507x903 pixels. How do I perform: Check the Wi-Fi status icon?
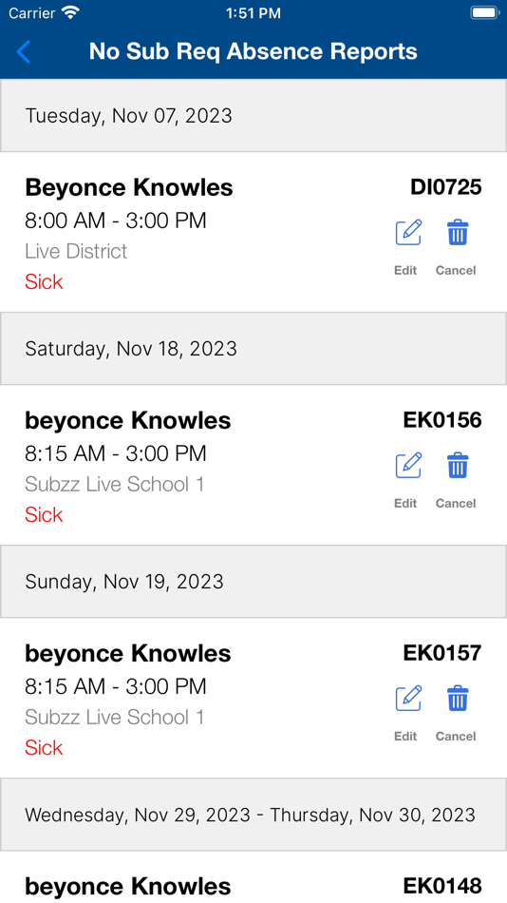71,12
